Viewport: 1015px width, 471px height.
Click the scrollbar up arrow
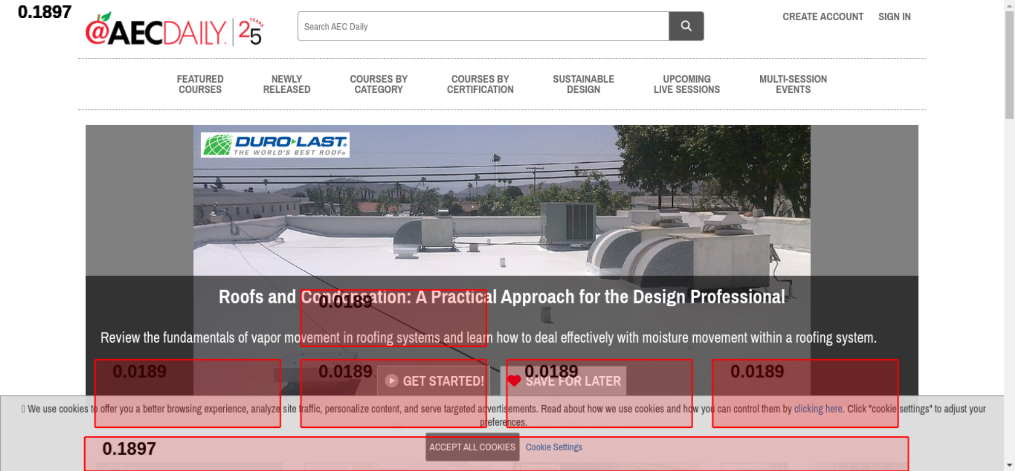[1009, 5]
